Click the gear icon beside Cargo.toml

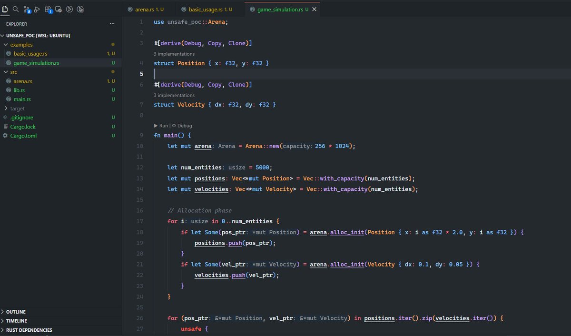pos(5,136)
